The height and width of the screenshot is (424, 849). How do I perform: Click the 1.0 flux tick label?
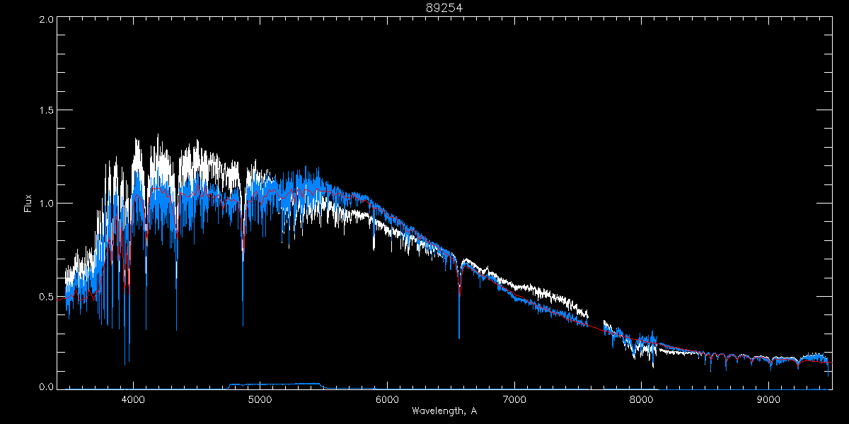click(47, 204)
